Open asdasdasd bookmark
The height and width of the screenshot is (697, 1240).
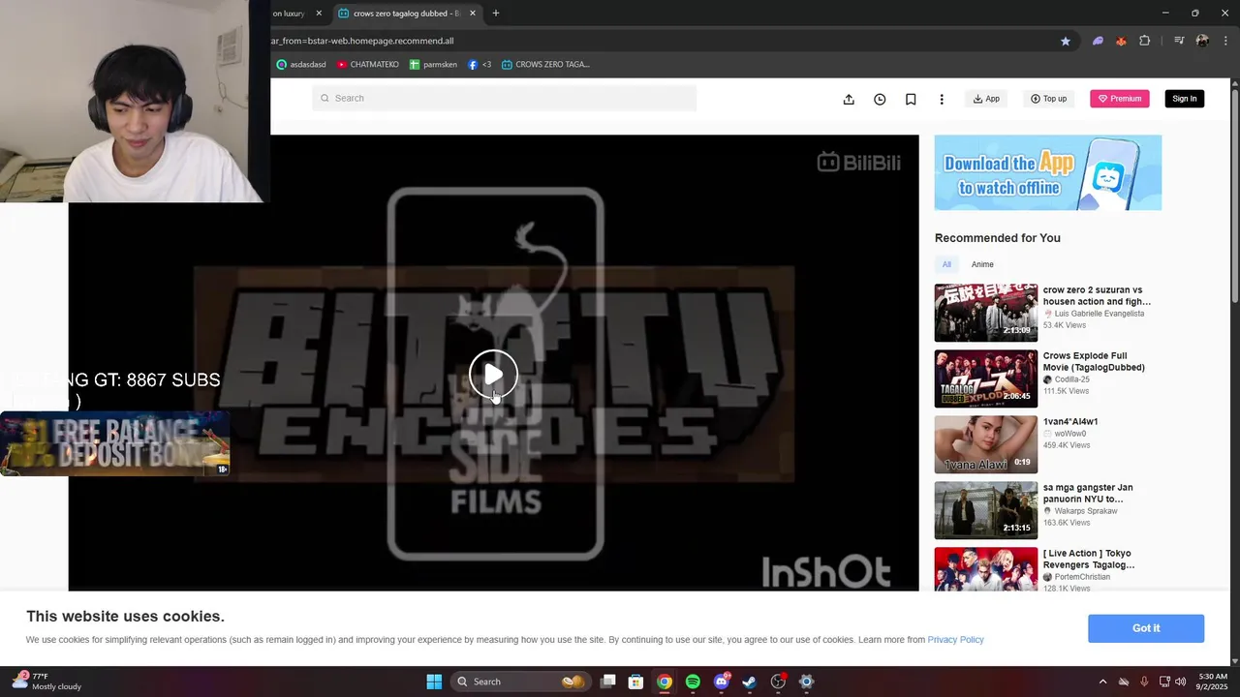click(x=301, y=65)
